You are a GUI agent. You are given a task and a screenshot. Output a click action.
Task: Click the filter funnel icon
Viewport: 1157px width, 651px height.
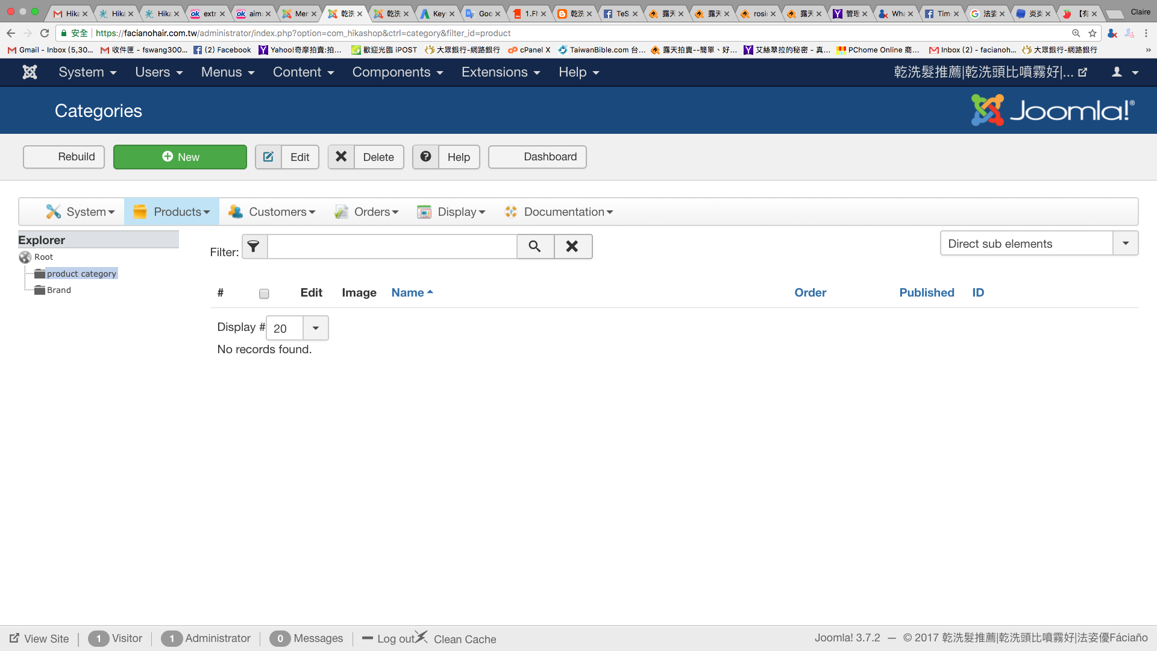click(254, 247)
